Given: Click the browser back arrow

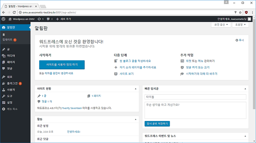Looking at the screenshot, I should (4, 12).
